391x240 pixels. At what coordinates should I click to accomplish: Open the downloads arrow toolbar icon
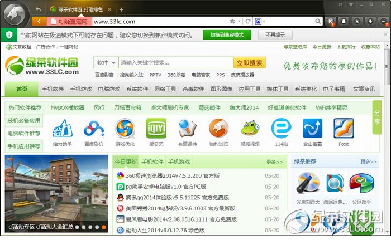click(x=370, y=21)
